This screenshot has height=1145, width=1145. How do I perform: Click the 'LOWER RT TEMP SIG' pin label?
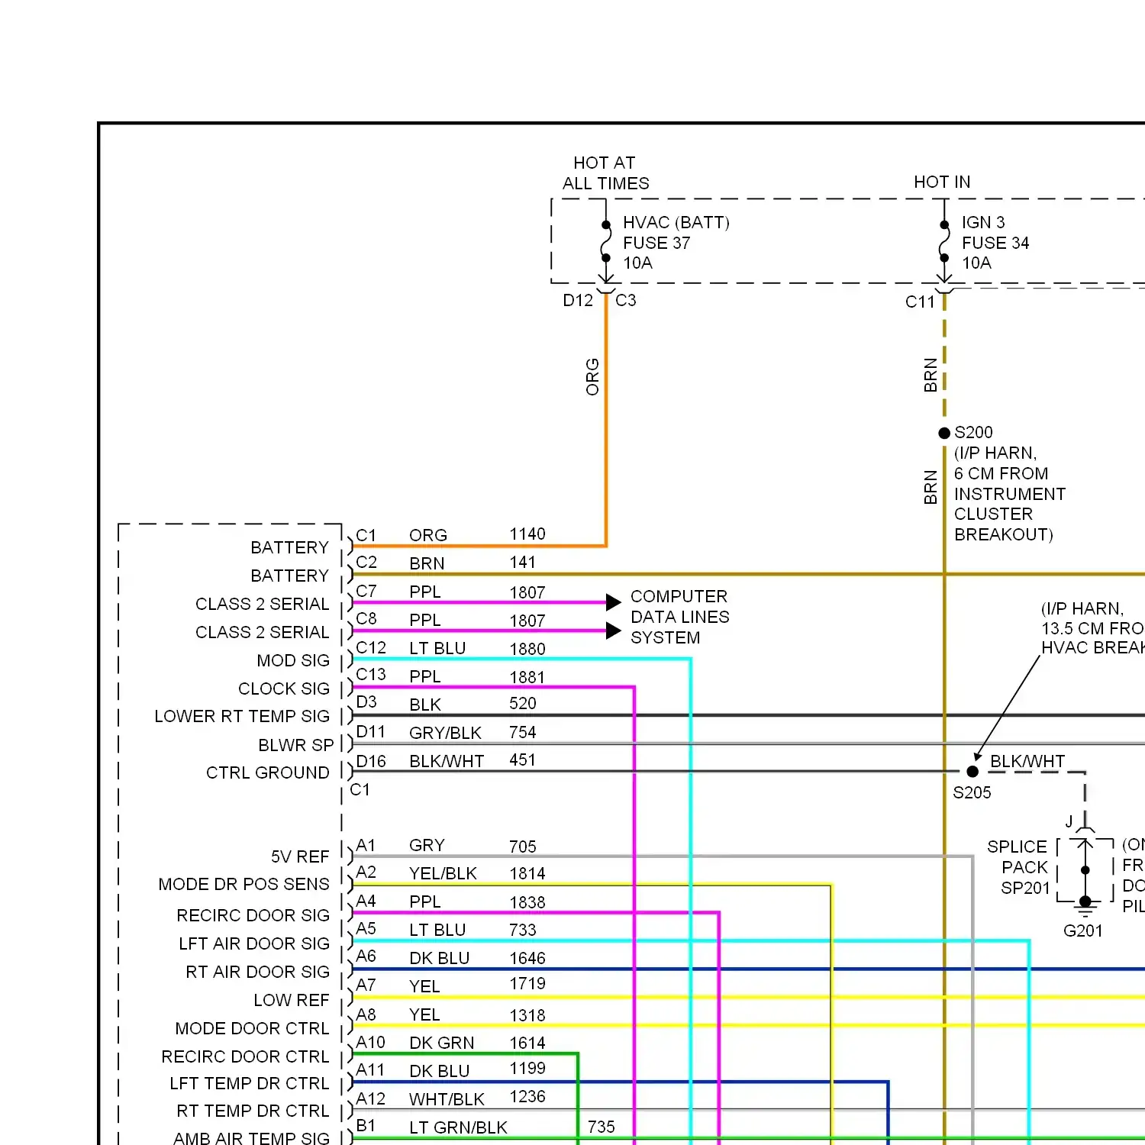242,717
